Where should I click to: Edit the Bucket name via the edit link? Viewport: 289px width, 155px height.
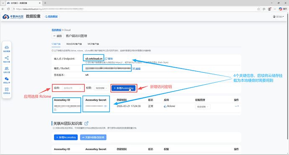(137, 69)
